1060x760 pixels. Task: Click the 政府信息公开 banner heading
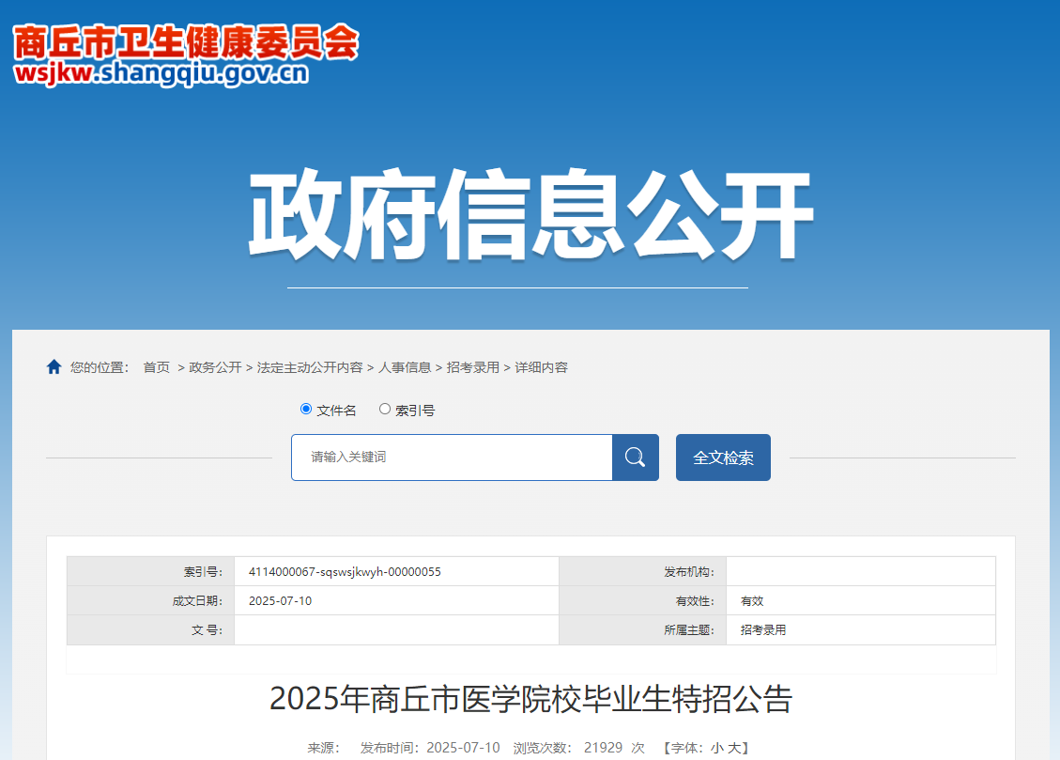[x=530, y=214]
